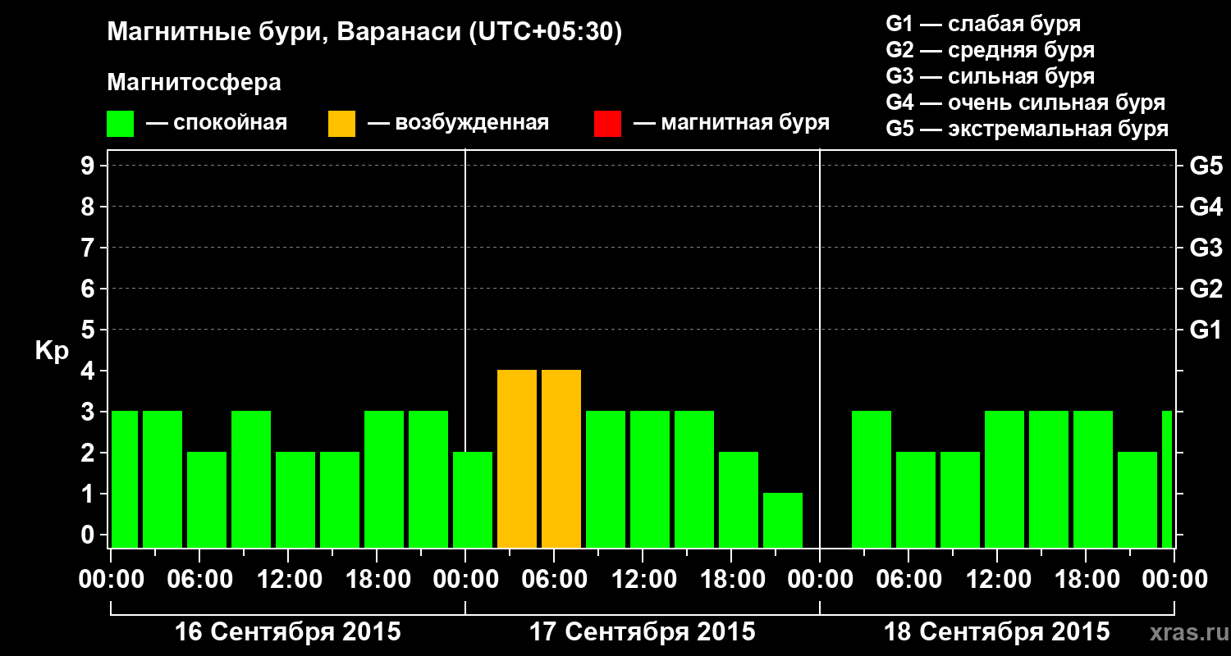Click '18:00' tick label under 18 September

coord(1086,579)
